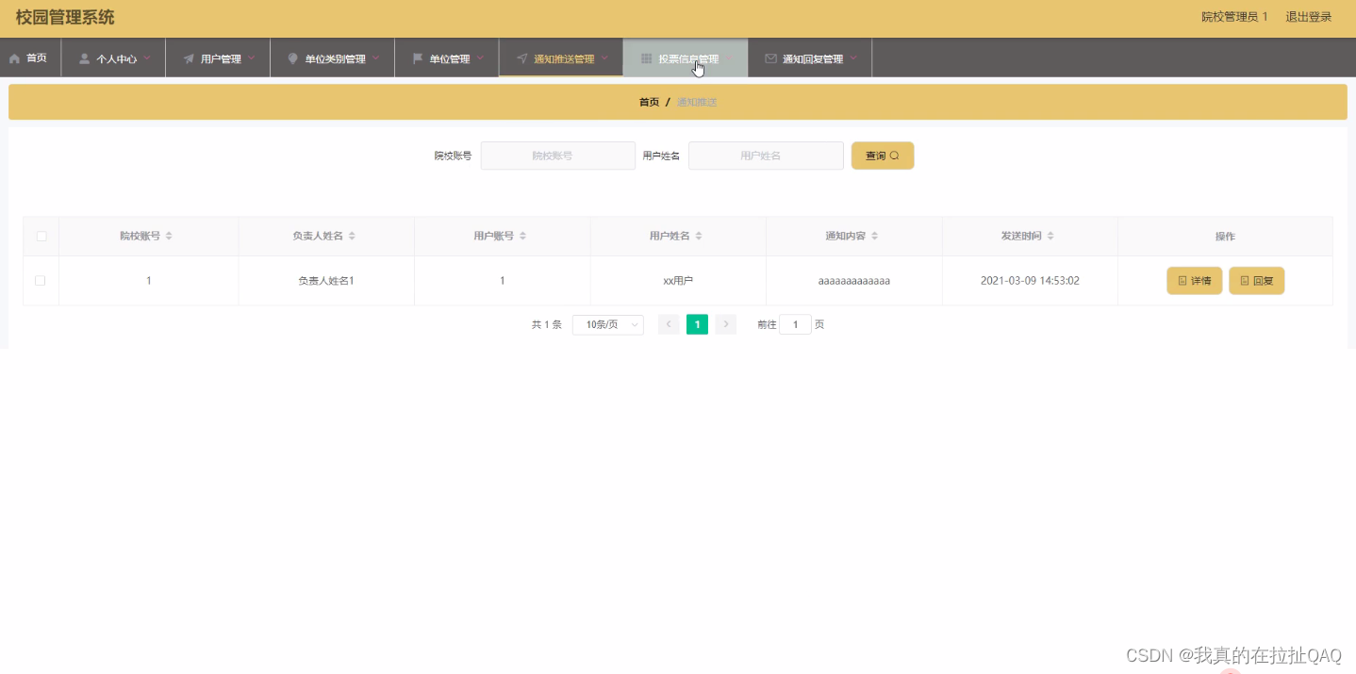Expand the 通知回复管理 menu arrow
Viewport: 1356px width, 674px height.
[853, 58]
